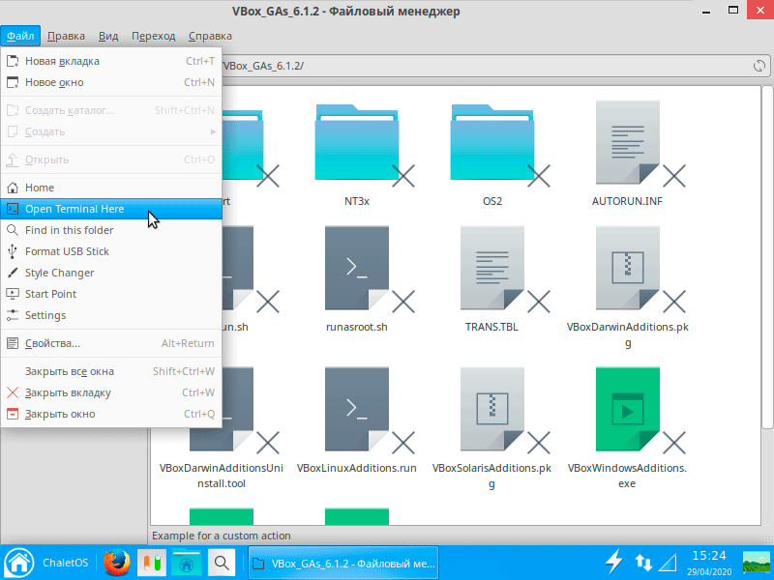The height and width of the screenshot is (580, 774).
Task: Click the network transfer arrows tray icon
Action: [643, 562]
